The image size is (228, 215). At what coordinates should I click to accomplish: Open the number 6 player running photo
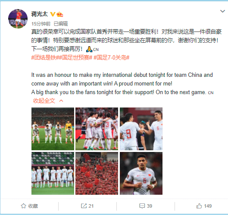141,174
